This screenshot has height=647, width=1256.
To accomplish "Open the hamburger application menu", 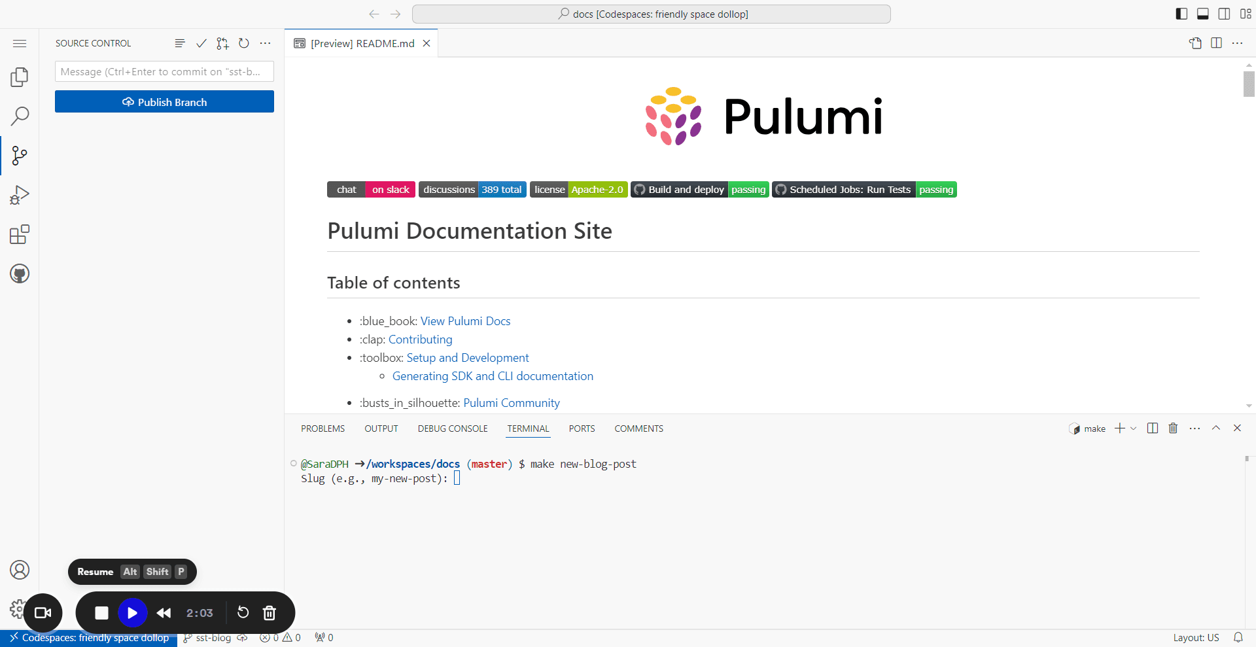I will coord(20,43).
